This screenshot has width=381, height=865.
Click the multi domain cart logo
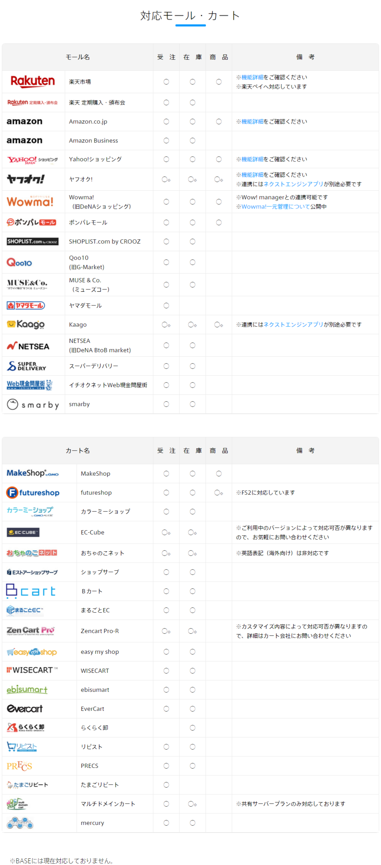coord(17,804)
